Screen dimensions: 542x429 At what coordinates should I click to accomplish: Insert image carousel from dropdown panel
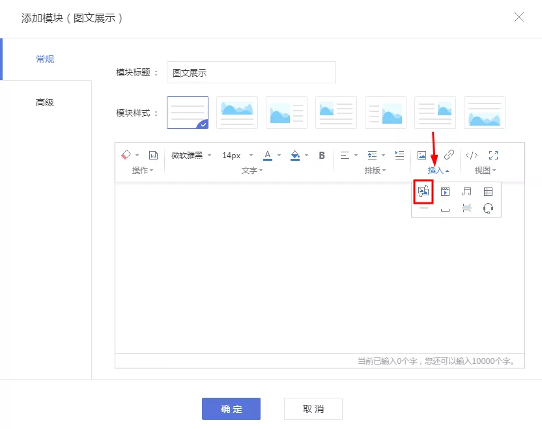click(423, 191)
